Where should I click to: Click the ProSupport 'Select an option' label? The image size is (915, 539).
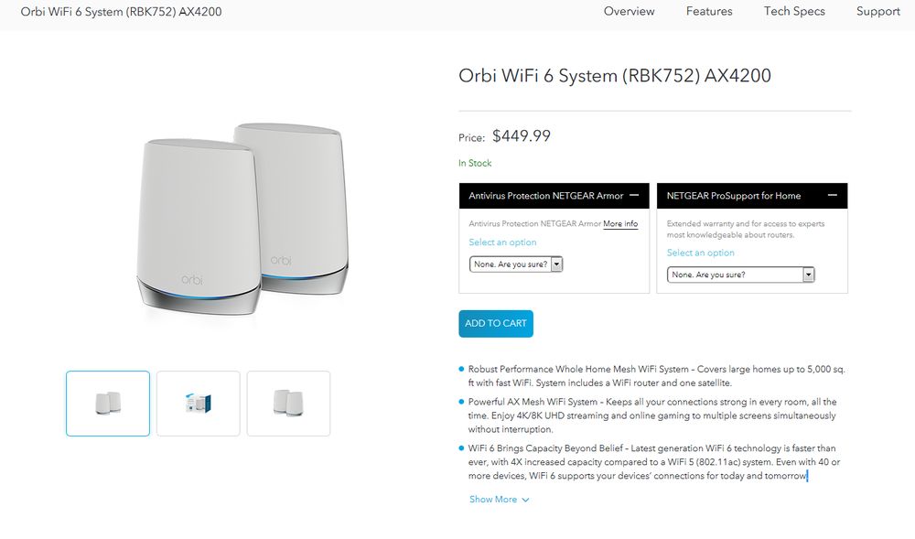[700, 253]
